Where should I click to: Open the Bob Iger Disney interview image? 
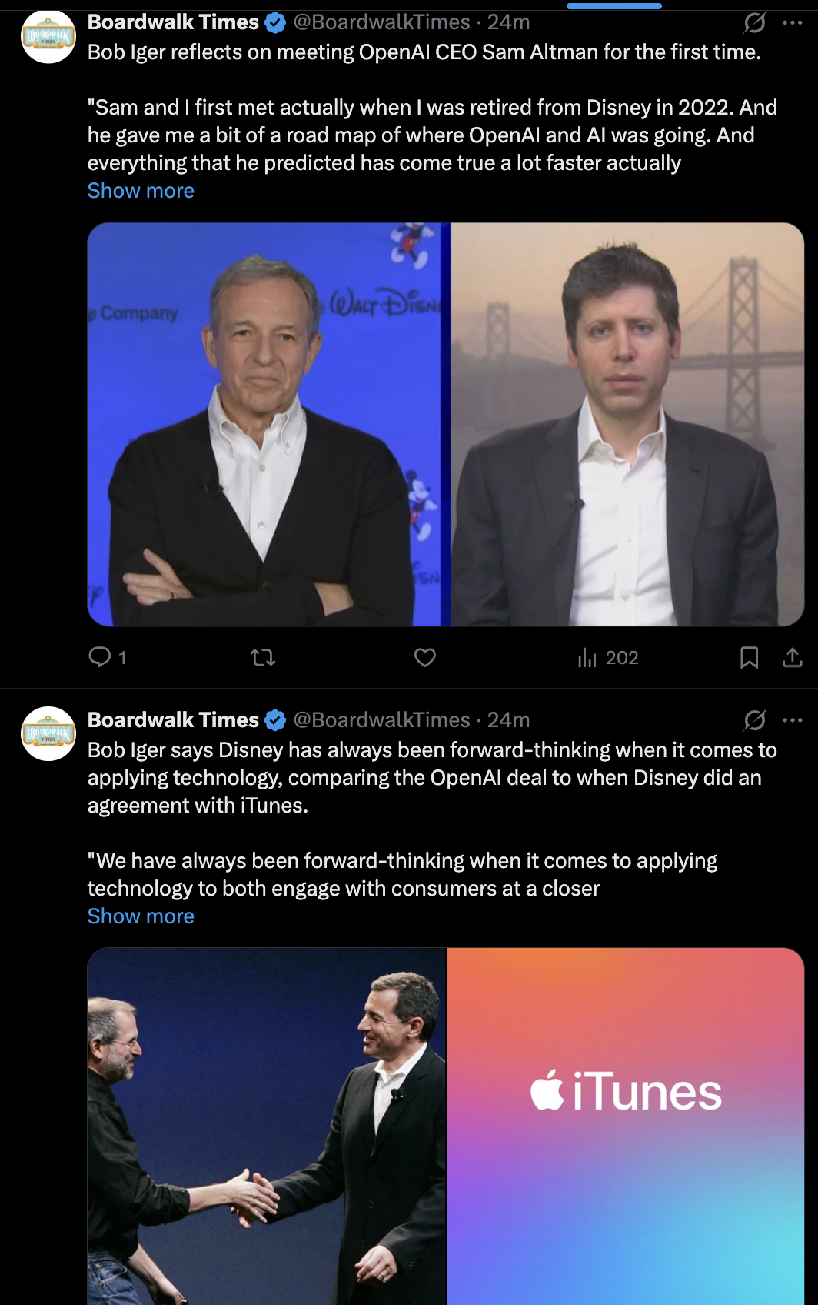(267, 424)
